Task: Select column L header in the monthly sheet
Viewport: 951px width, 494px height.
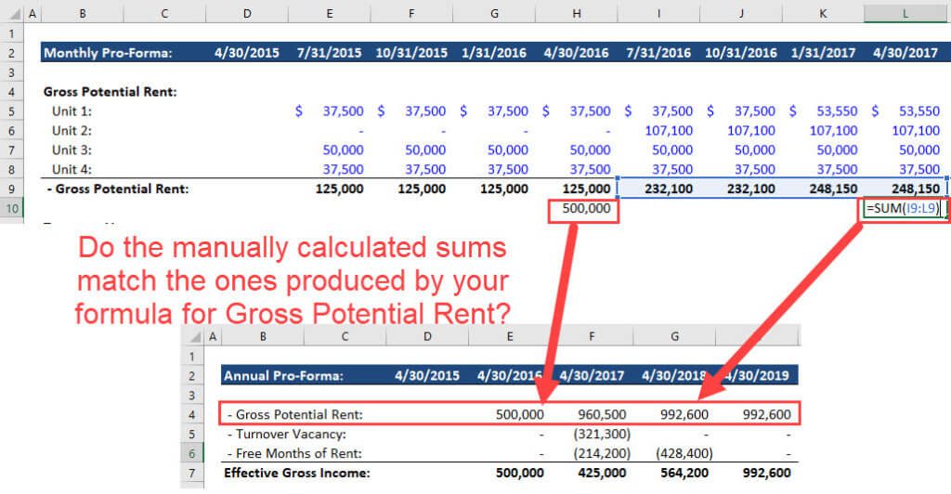Action: coord(905,14)
